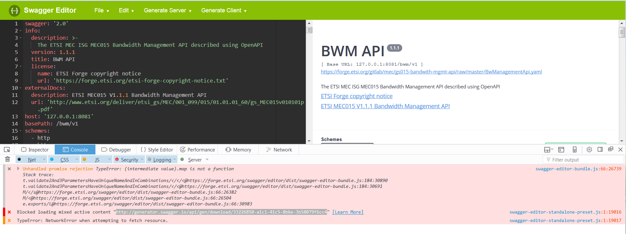Open the frame selector layout icon
Image resolution: width=626 pixels, height=234 pixels.
[x=548, y=149]
